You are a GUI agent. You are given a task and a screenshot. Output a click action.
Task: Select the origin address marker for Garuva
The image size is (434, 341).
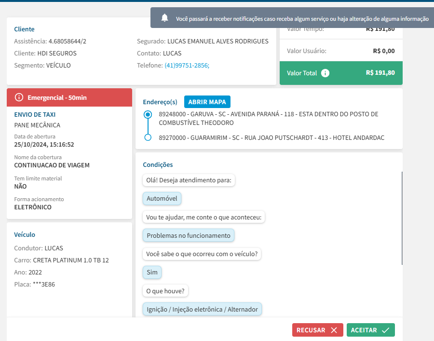pos(148,114)
